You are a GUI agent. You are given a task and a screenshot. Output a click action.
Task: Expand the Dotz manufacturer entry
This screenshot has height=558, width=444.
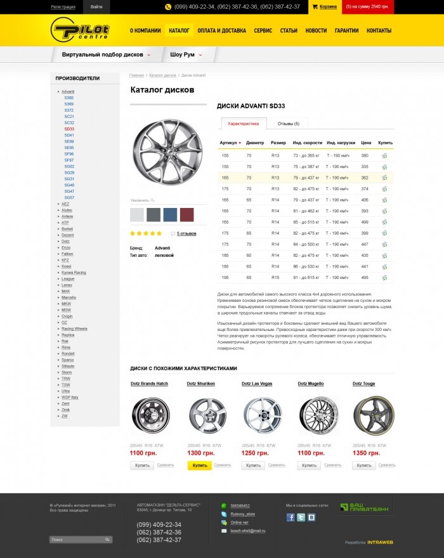[58, 242]
